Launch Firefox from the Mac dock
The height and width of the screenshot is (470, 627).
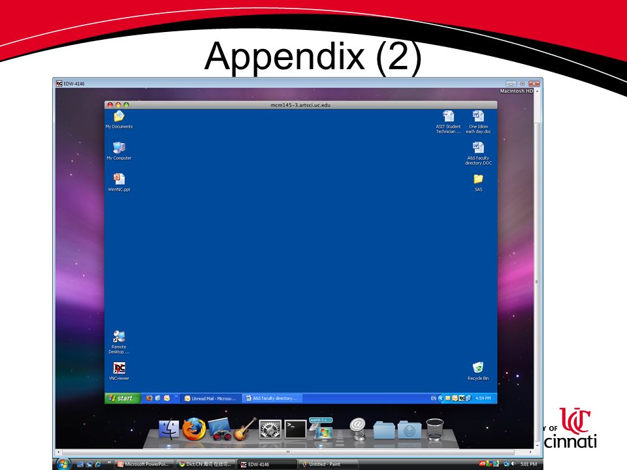(x=194, y=429)
